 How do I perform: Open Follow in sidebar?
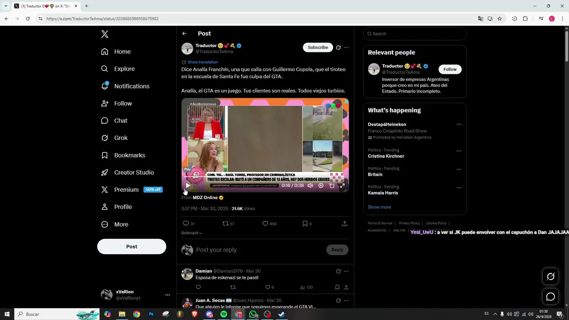(x=116, y=103)
